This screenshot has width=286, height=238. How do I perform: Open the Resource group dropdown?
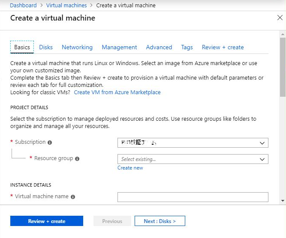(x=193, y=159)
